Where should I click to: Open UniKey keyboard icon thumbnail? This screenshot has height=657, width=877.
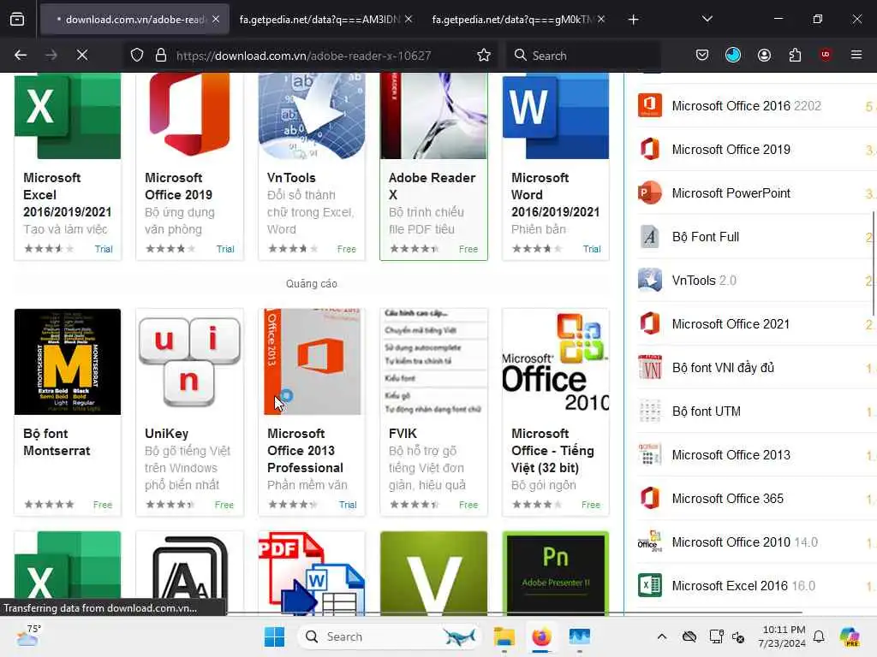[189, 362]
